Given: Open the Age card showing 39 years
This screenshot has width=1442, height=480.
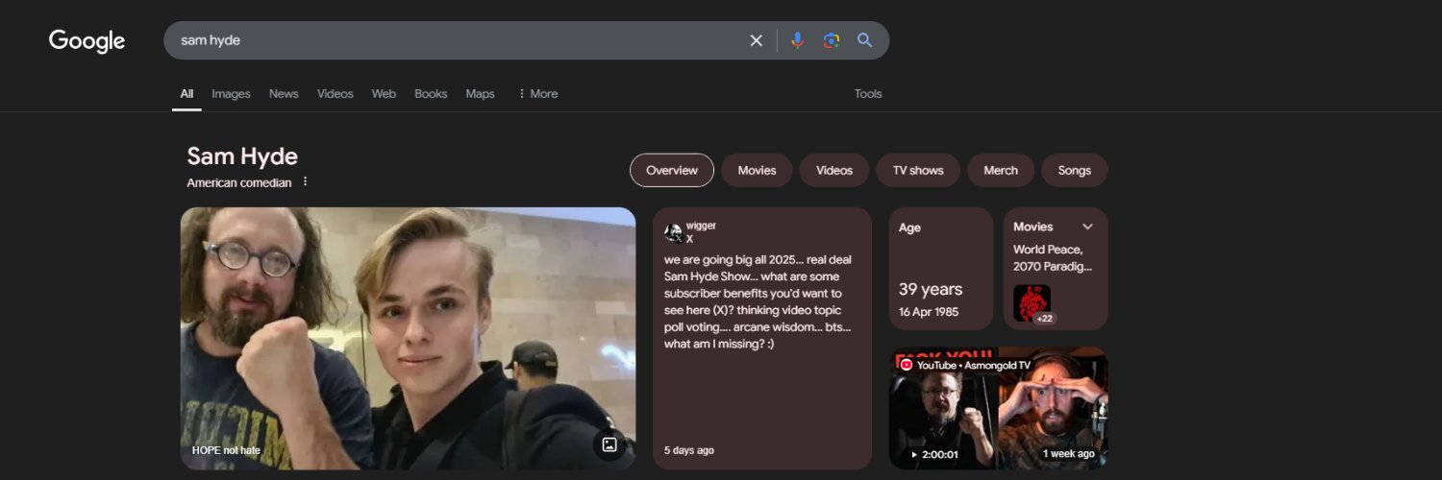Looking at the screenshot, I should pyautogui.click(x=941, y=269).
